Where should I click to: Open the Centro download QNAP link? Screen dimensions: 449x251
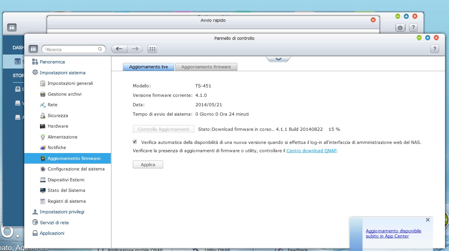(311, 151)
